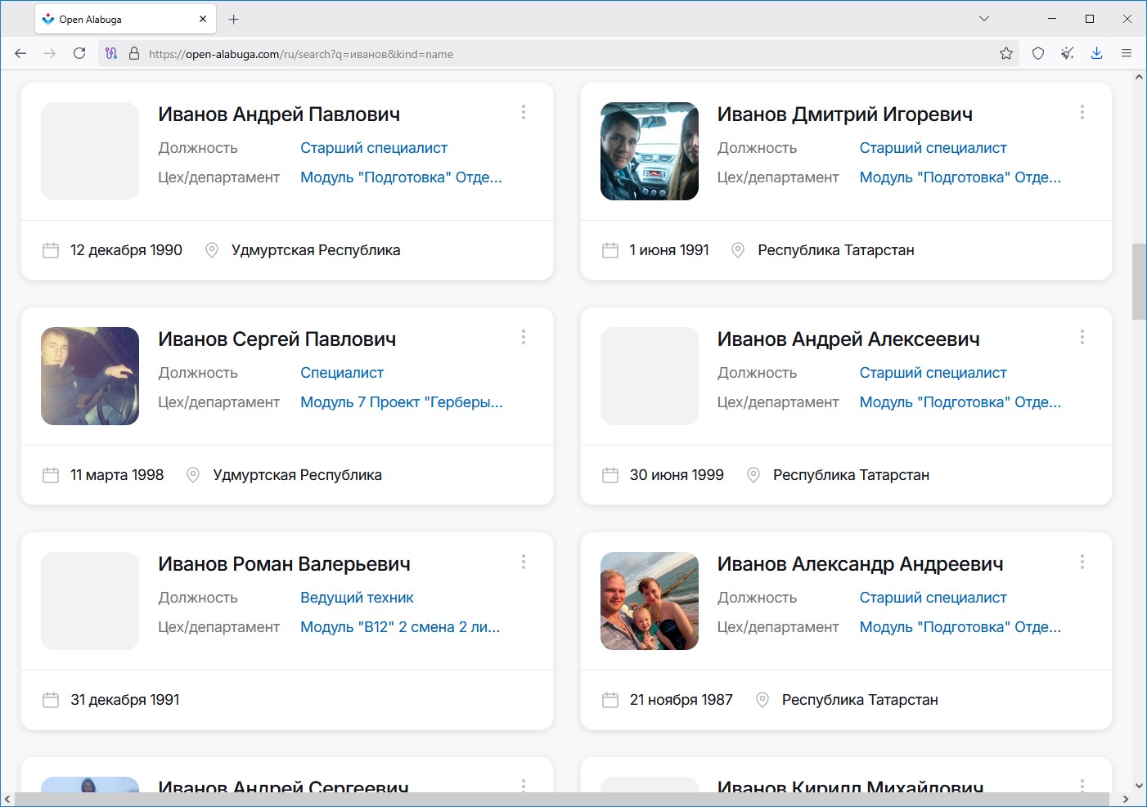Click the location pin in Иванов Дмитрий Игоревич's card

(738, 250)
